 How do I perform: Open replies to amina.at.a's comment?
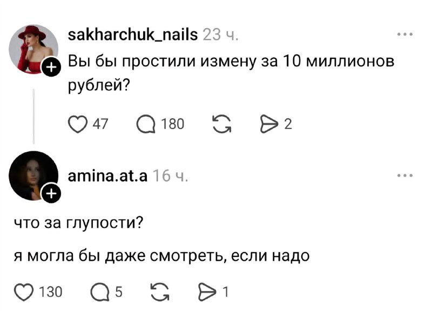coord(100,292)
